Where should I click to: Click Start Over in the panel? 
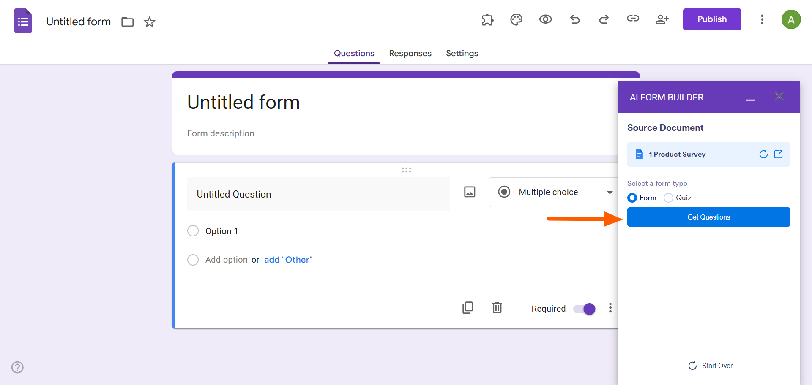coord(711,366)
